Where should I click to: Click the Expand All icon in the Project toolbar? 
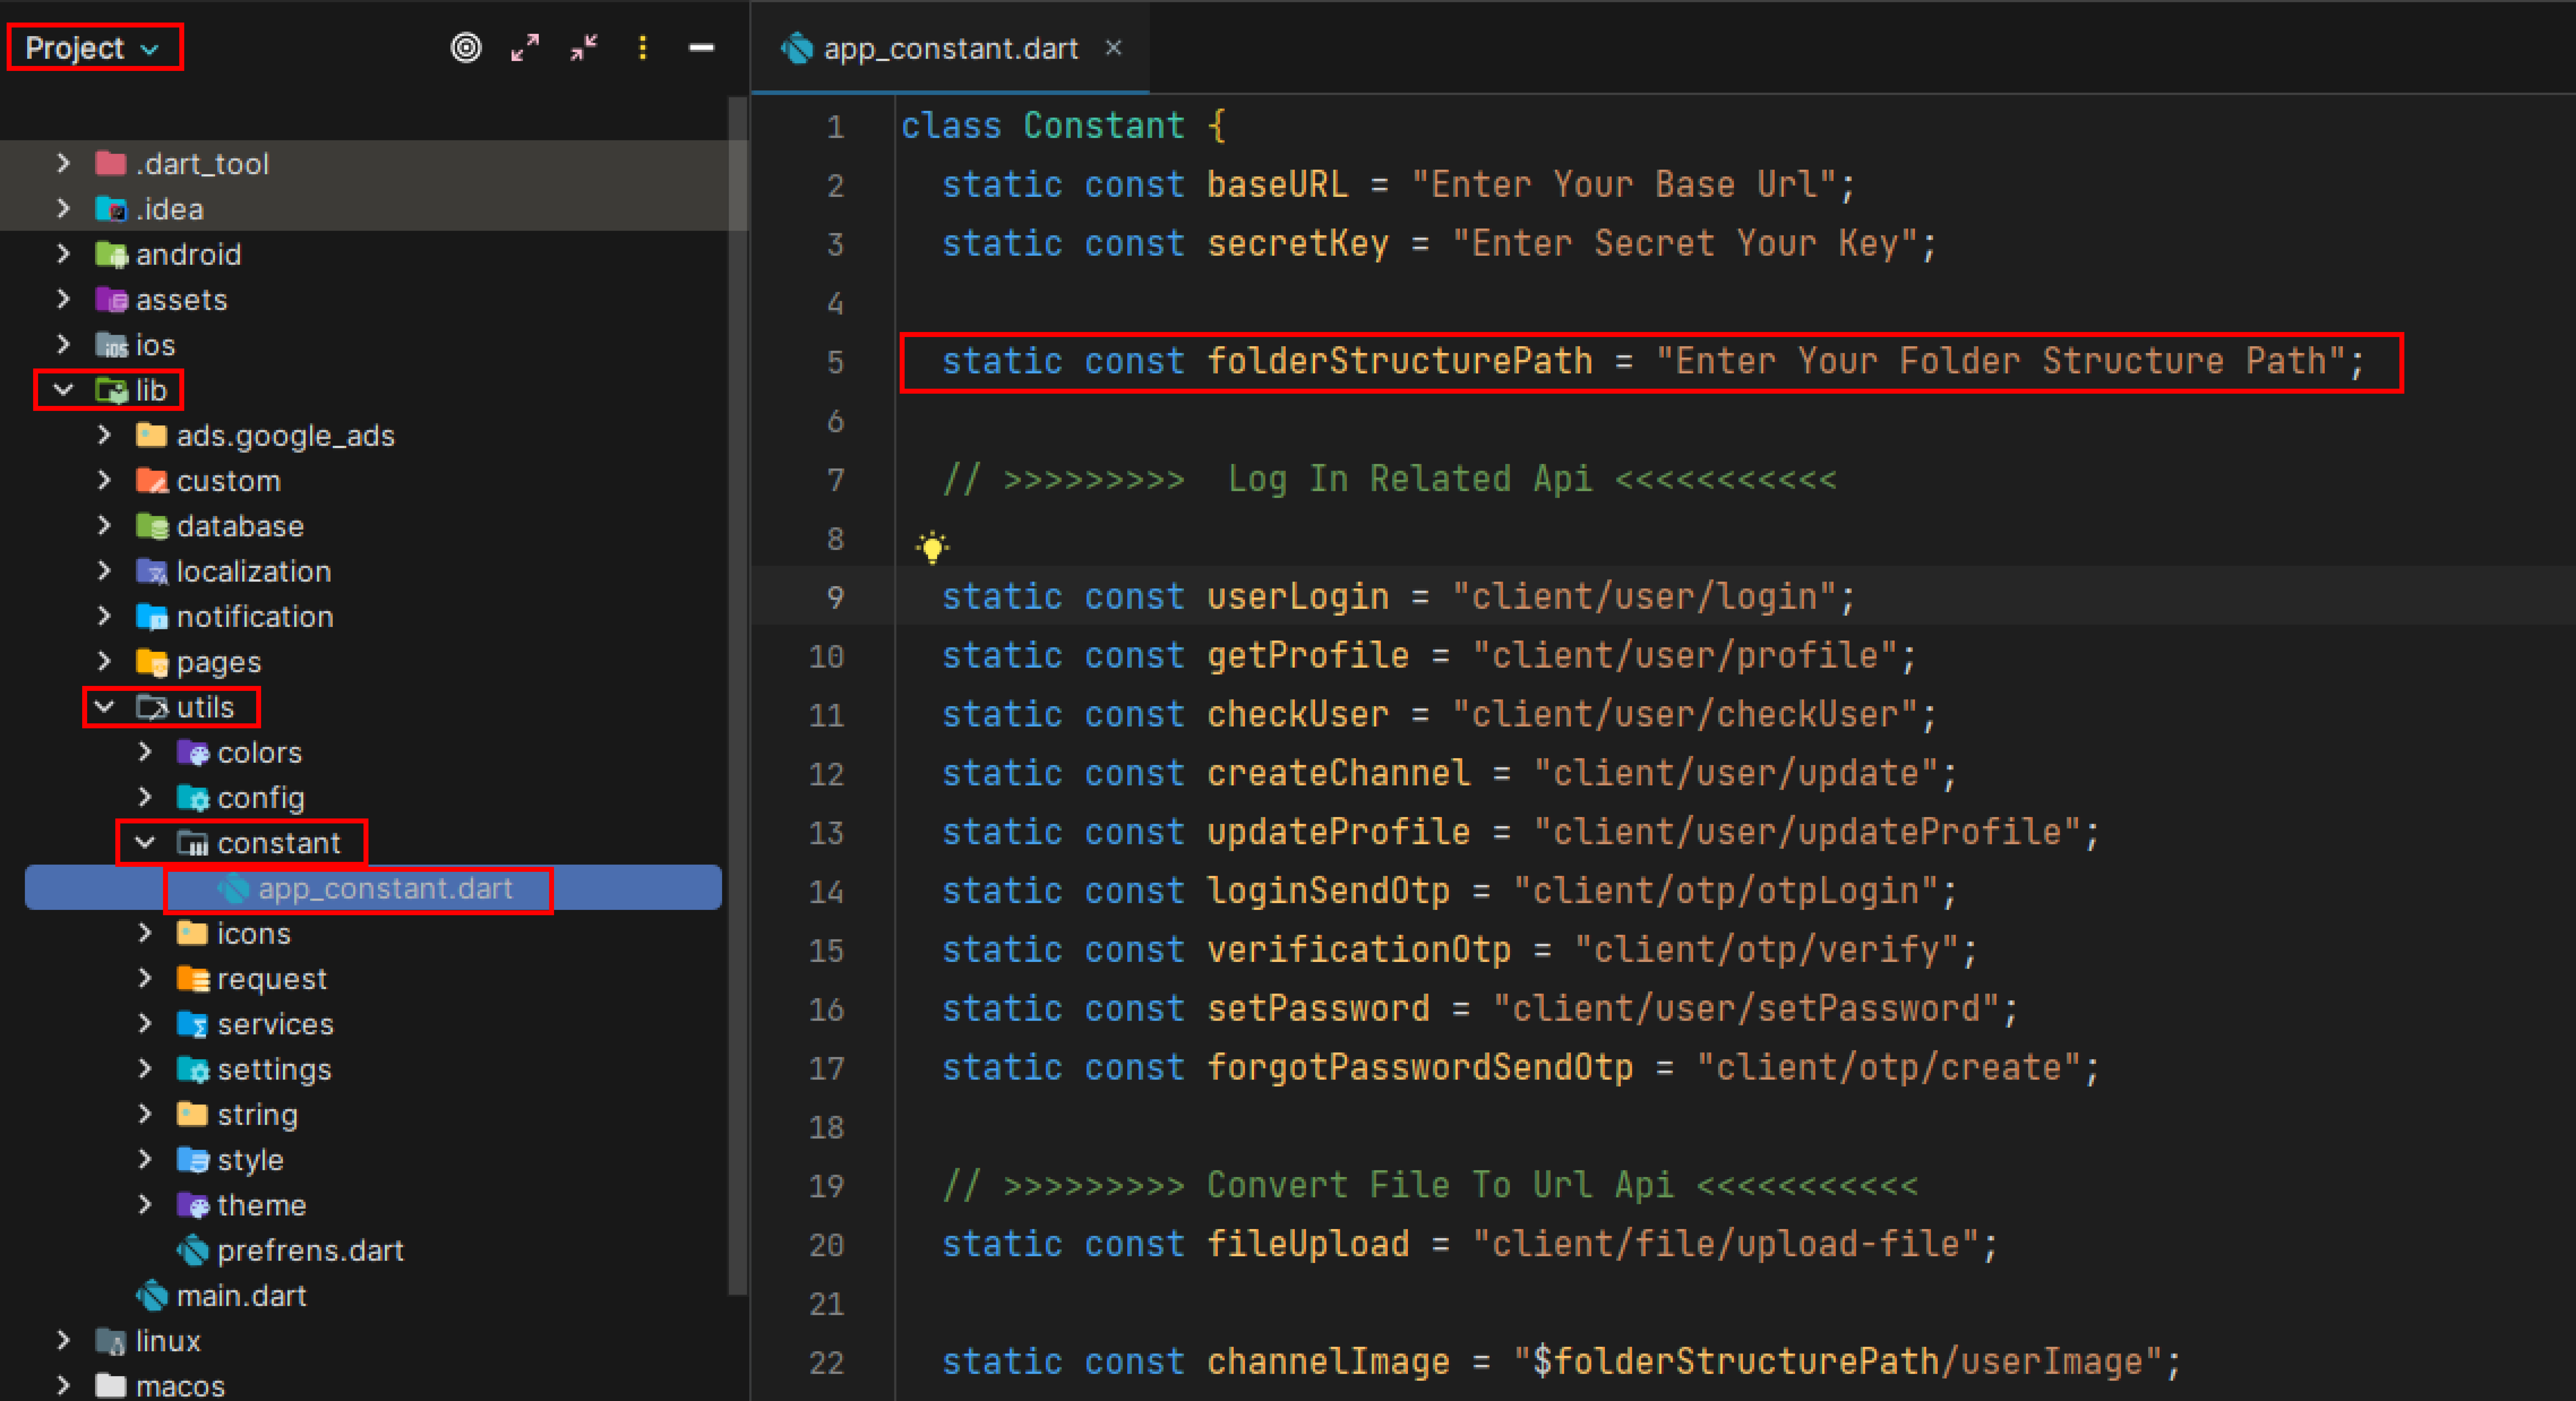coord(525,47)
